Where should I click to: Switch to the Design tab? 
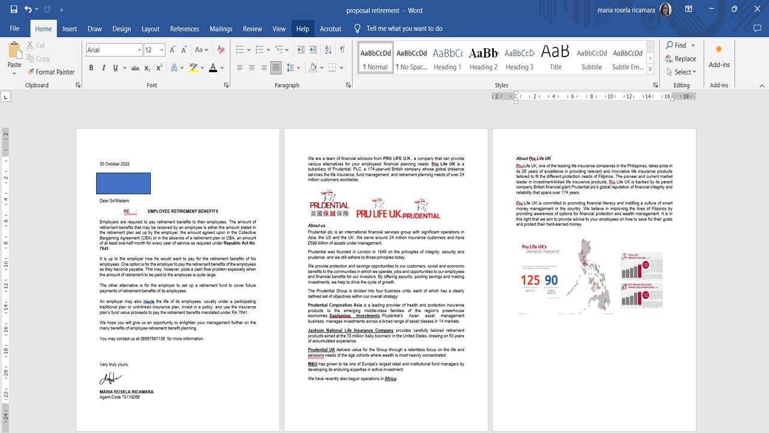coord(121,28)
